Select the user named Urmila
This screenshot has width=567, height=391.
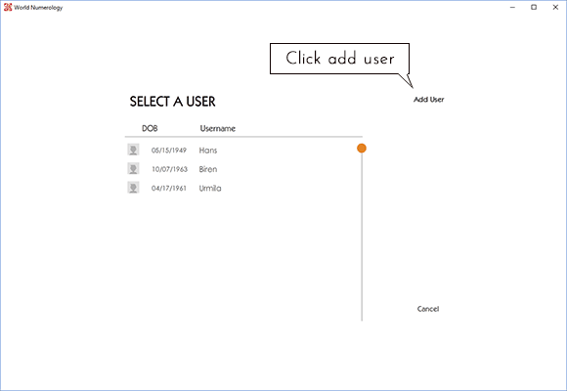[x=210, y=188]
